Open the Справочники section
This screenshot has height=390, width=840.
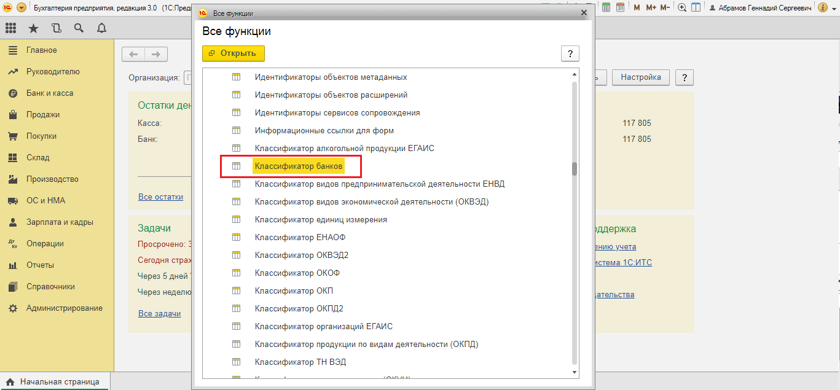tap(50, 287)
